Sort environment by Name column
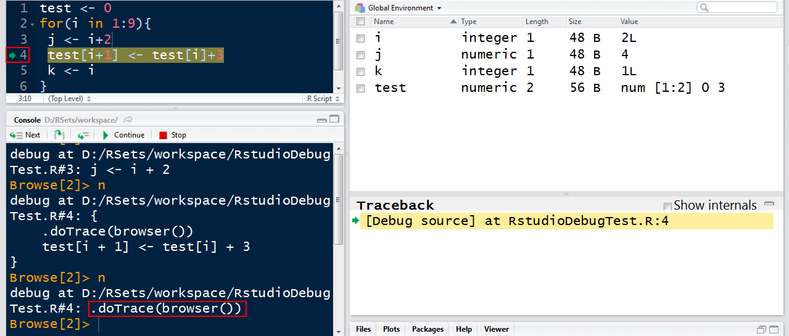This screenshot has width=789, height=336. click(384, 22)
